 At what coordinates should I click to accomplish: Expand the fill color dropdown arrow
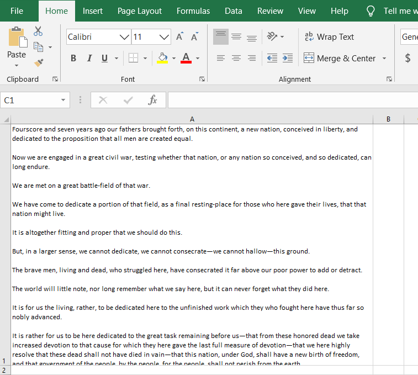tap(174, 58)
